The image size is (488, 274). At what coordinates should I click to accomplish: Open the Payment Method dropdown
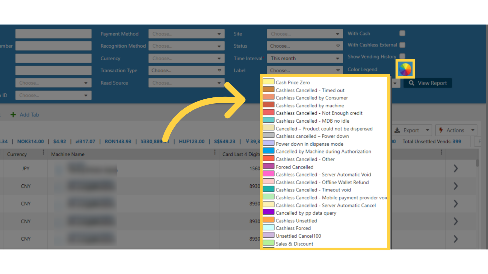tap(186, 34)
